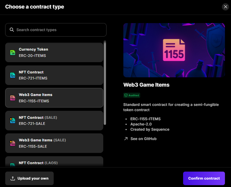Screen dimensions: 231x187
Task: Select the Currency Token contract card
Action: 54,52
